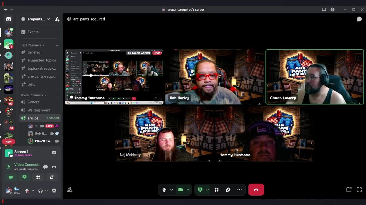Turn off camera in bottom call toolbar
The image size is (366, 205).
click(180, 190)
